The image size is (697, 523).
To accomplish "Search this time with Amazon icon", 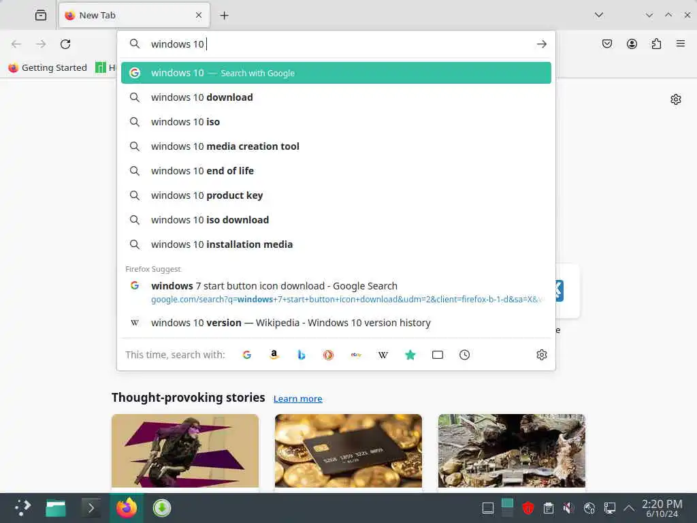I will 274,355.
